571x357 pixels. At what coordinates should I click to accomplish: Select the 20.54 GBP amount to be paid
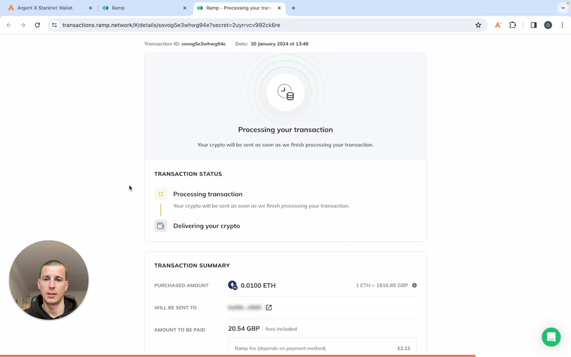244,329
